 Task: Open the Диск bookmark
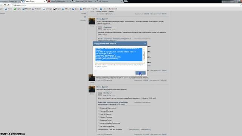click(76, 9)
